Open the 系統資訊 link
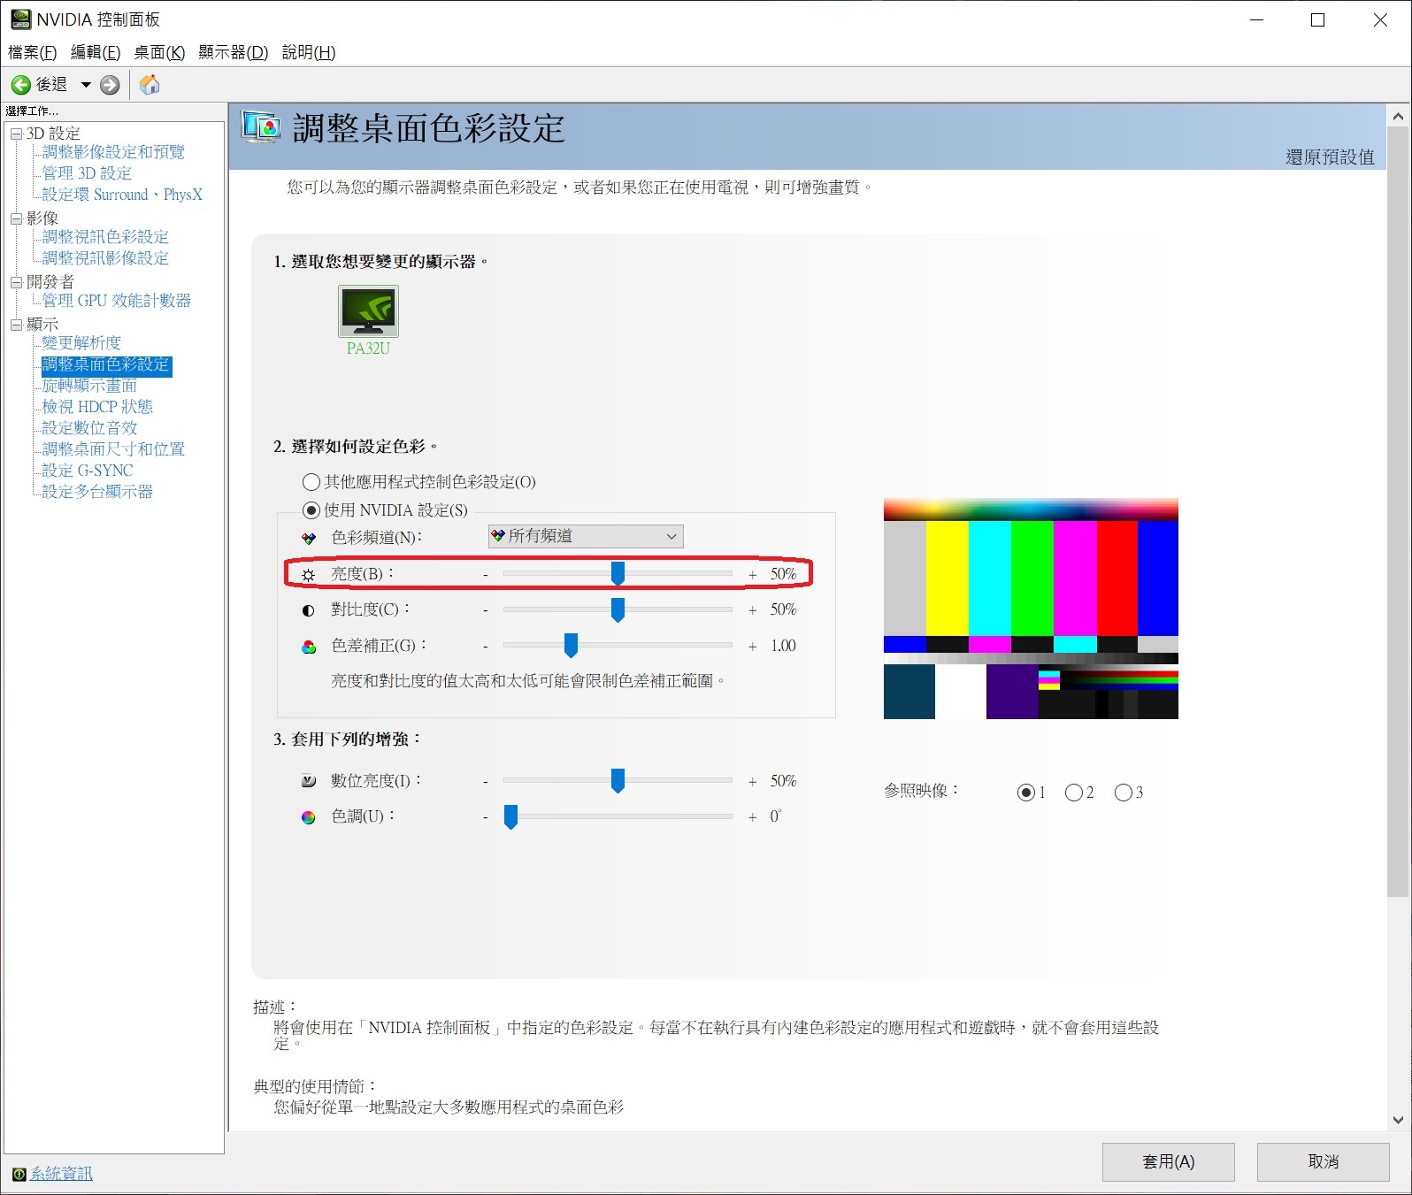 [x=61, y=1174]
